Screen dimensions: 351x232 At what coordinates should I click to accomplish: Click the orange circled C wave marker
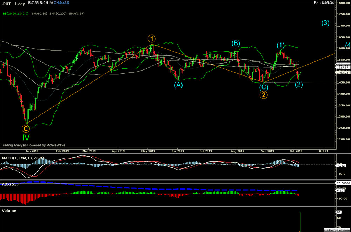26,129
